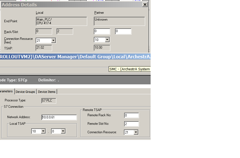The height and width of the screenshot is (158, 240).
Task: Click the Partner slot number field
Action: coord(123,31)
